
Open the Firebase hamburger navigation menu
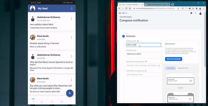point(120,13)
